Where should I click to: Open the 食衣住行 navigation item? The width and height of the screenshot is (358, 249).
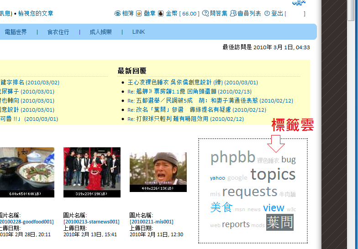click(x=58, y=32)
